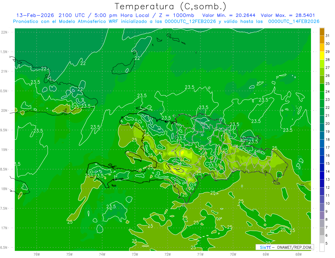Click the colorbar label 31
This screenshot has width=335, height=258.
coord(327,36)
